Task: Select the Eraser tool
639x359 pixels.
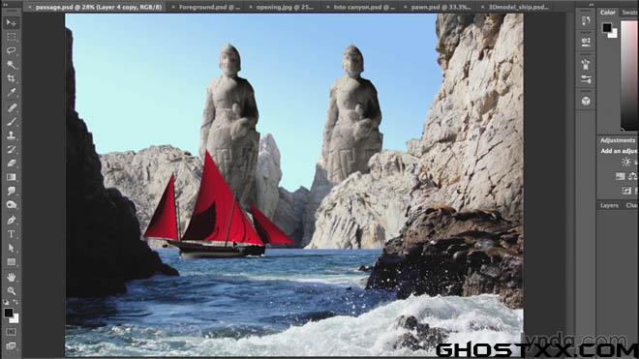Action: pos(12,163)
